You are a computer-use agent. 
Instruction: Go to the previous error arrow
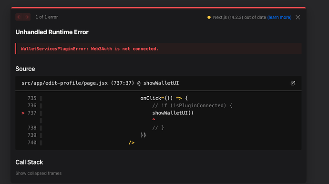coord(19,17)
